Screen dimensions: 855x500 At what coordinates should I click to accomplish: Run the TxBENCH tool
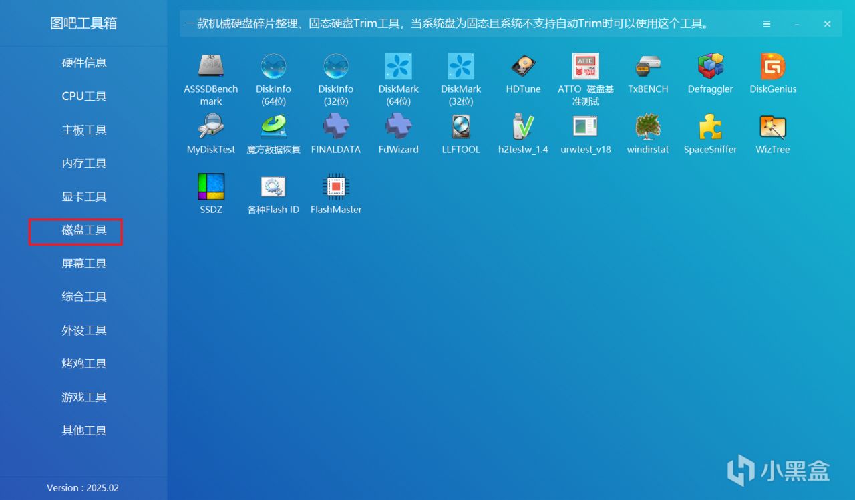point(648,74)
